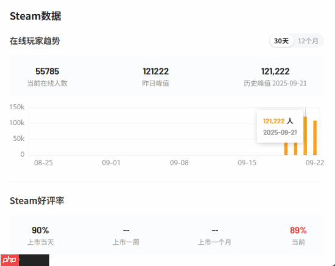Click the 150k y-axis label
The width and height of the screenshot is (335, 266).
17,107
